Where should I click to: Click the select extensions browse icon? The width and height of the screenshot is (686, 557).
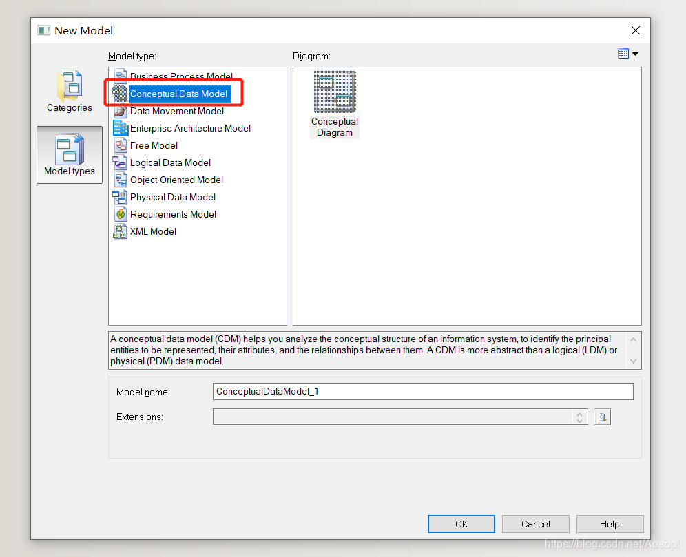(603, 417)
